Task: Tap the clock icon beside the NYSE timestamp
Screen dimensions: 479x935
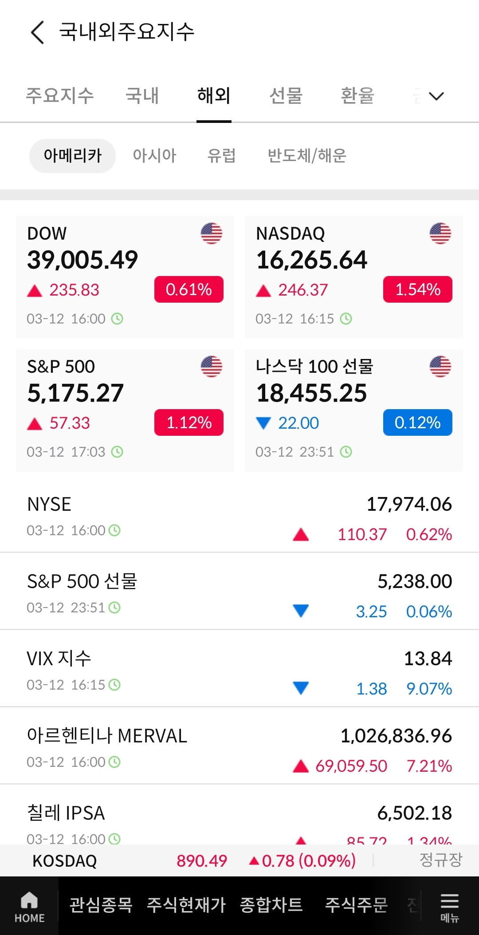Action: (x=114, y=530)
